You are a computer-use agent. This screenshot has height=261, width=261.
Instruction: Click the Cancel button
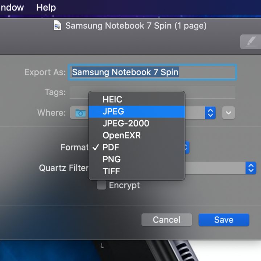click(167, 220)
